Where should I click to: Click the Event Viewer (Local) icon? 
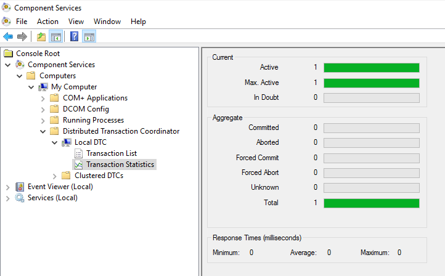[x=20, y=187]
